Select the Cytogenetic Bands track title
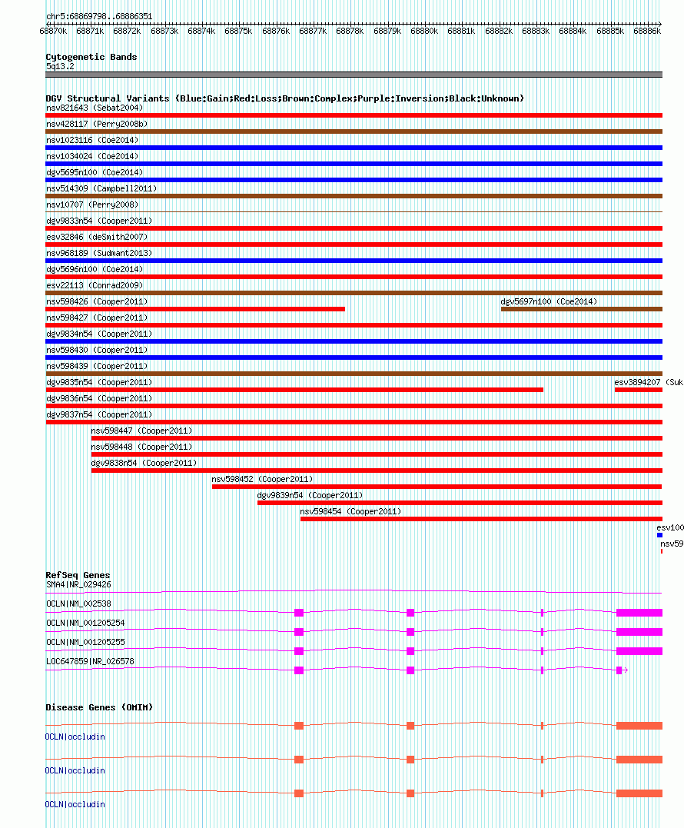The image size is (684, 828). click(x=91, y=57)
